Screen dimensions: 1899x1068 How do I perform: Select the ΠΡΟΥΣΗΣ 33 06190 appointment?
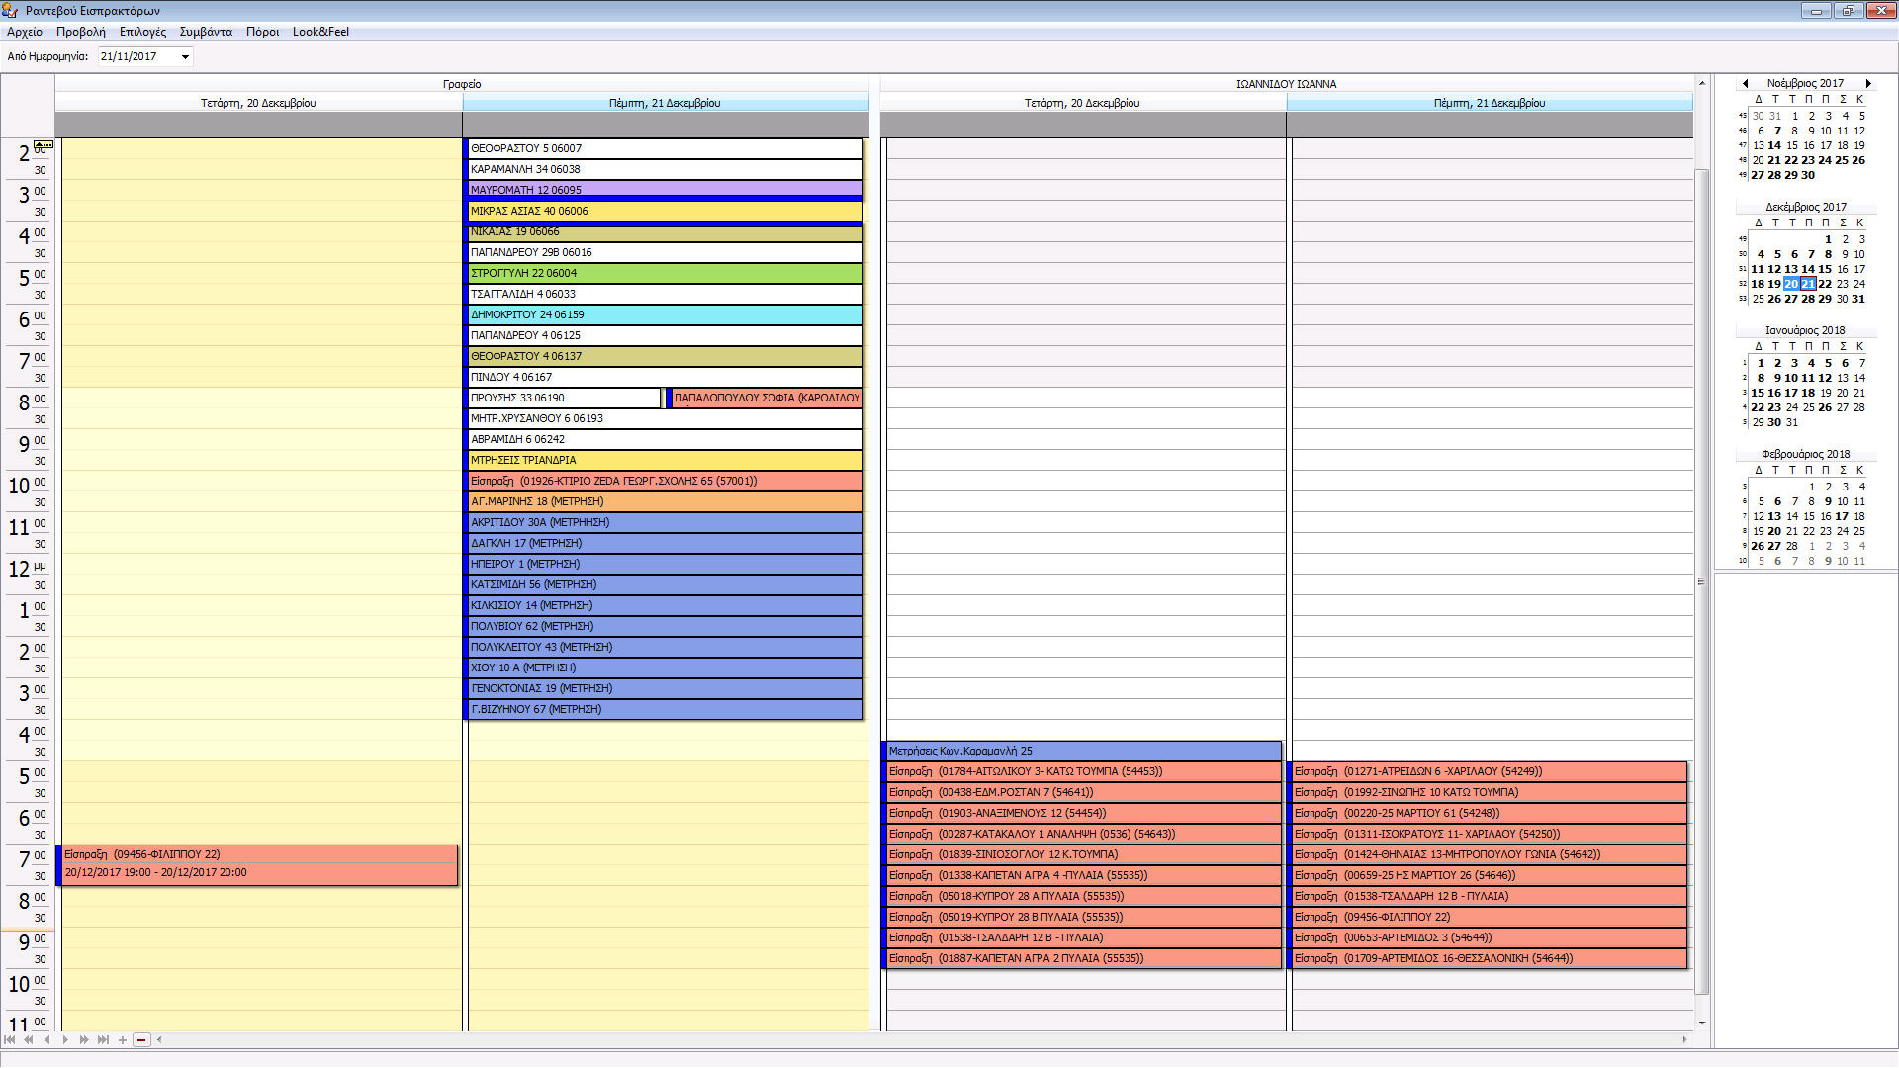tap(563, 398)
